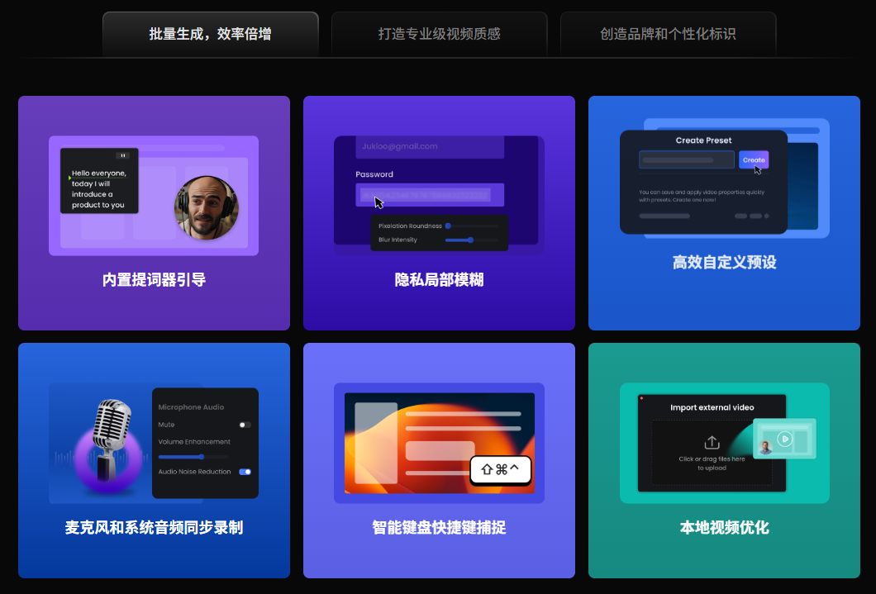Open the 创造品牌和个性化标识 tab
876x594 pixels.
click(668, 34)
